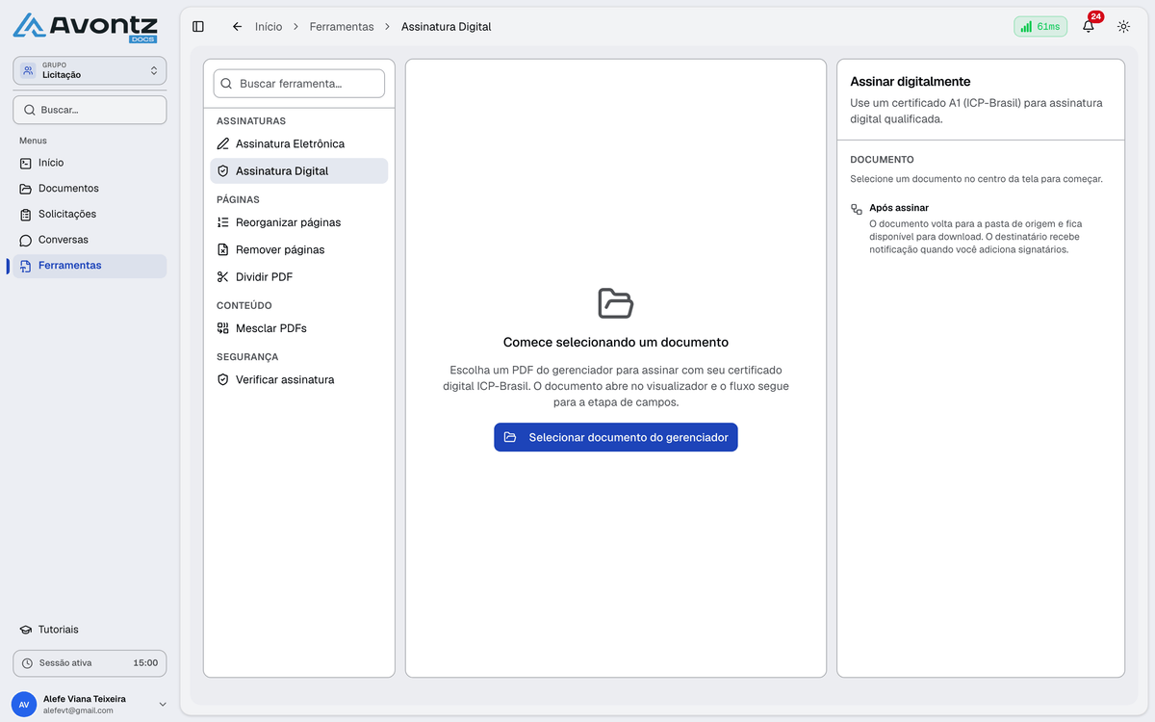The image size is (1155, 722).
Task: Click Selecionar documento do gerenciador button
Action: pos(616,437)
